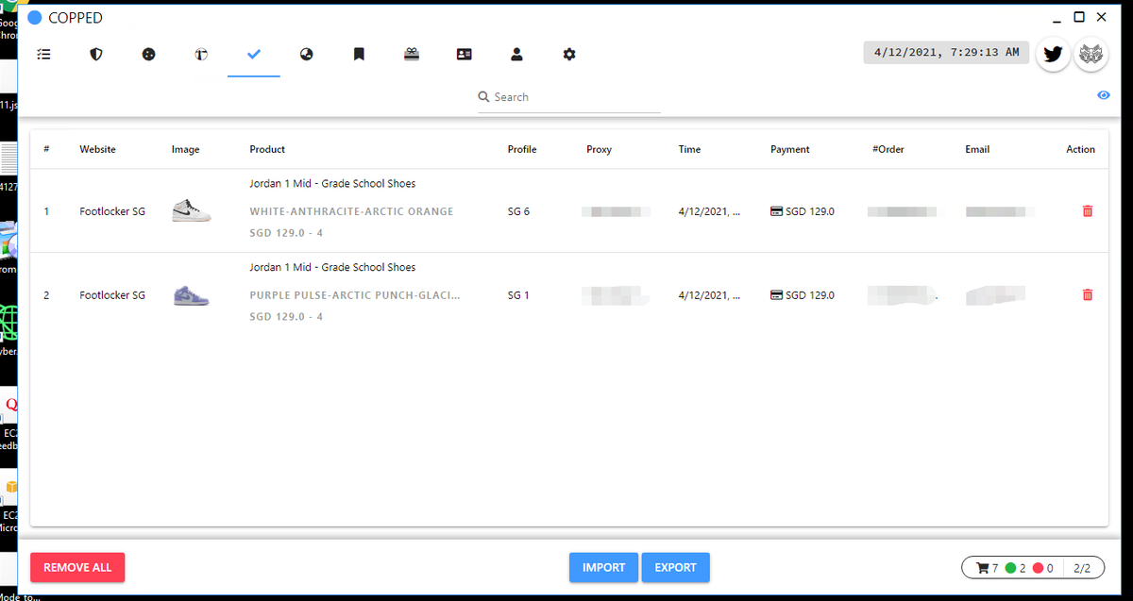Open the settings gear tab
Screen dimensions: 1133x601
click(x=569, y=55)
